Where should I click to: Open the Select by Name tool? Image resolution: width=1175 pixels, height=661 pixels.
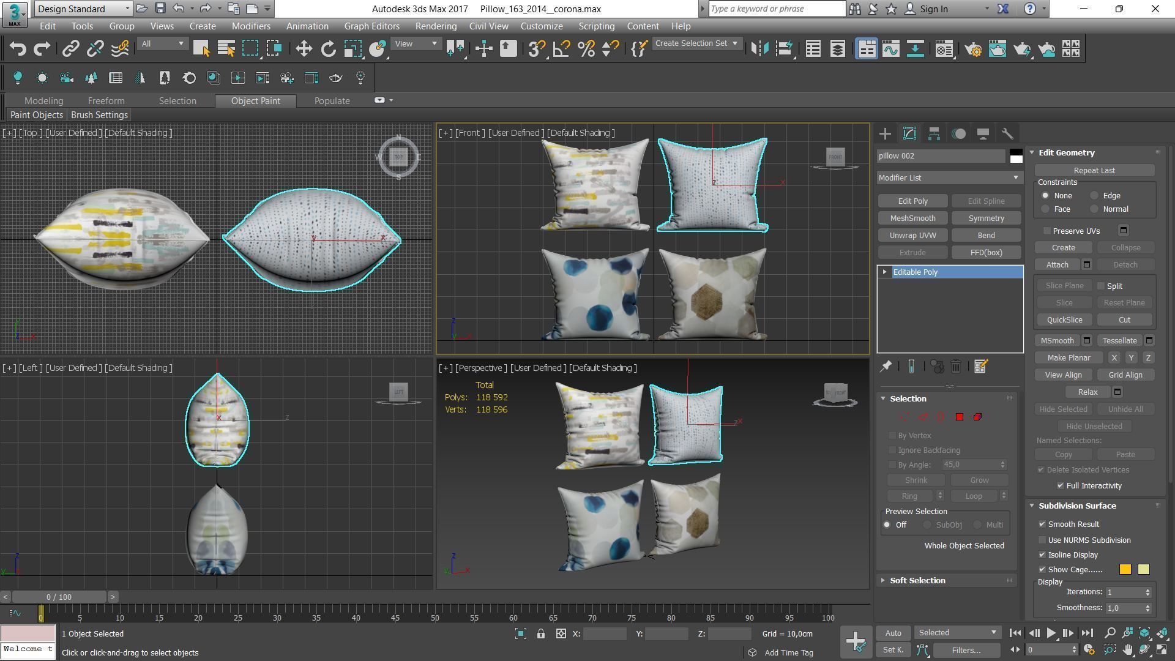[x=226, y=49]
